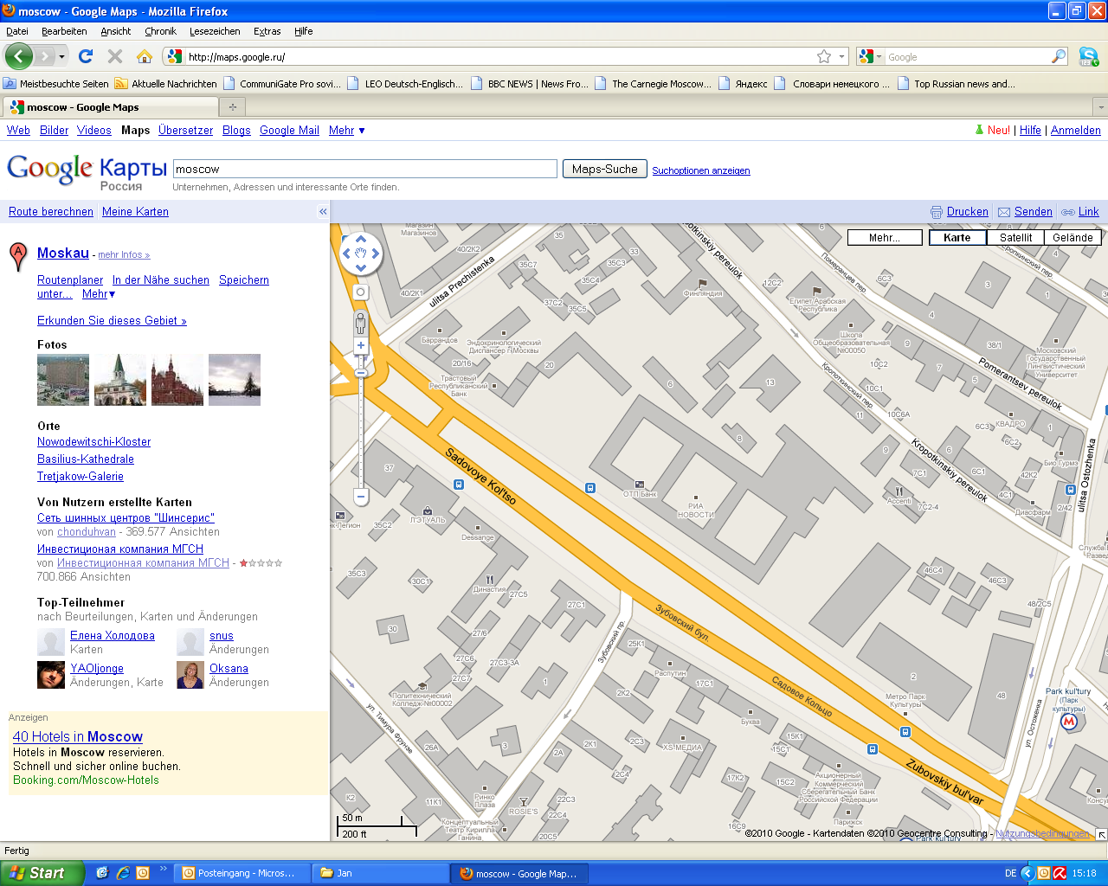
Task: Click the Nowodewitschi-Kloster link
Action: tap(93, 442)
